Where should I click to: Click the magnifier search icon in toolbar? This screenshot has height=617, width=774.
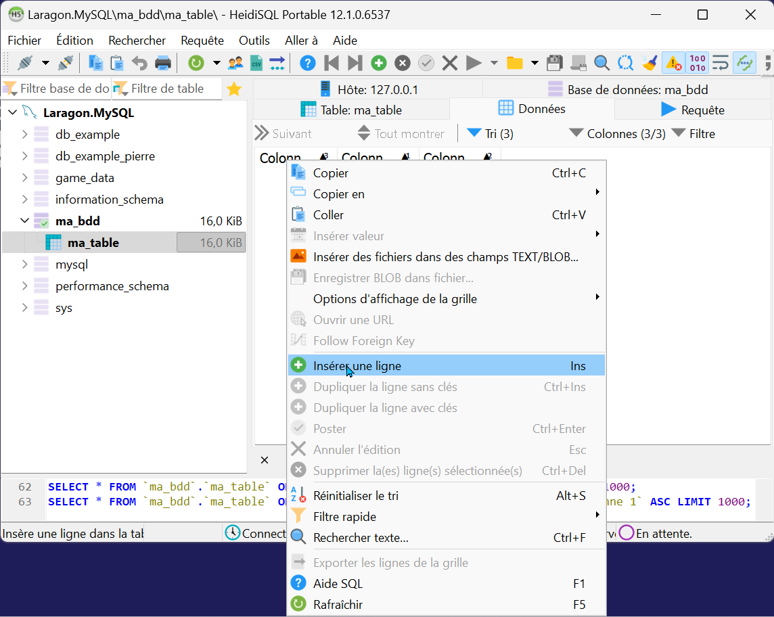[x=601, y=63]
